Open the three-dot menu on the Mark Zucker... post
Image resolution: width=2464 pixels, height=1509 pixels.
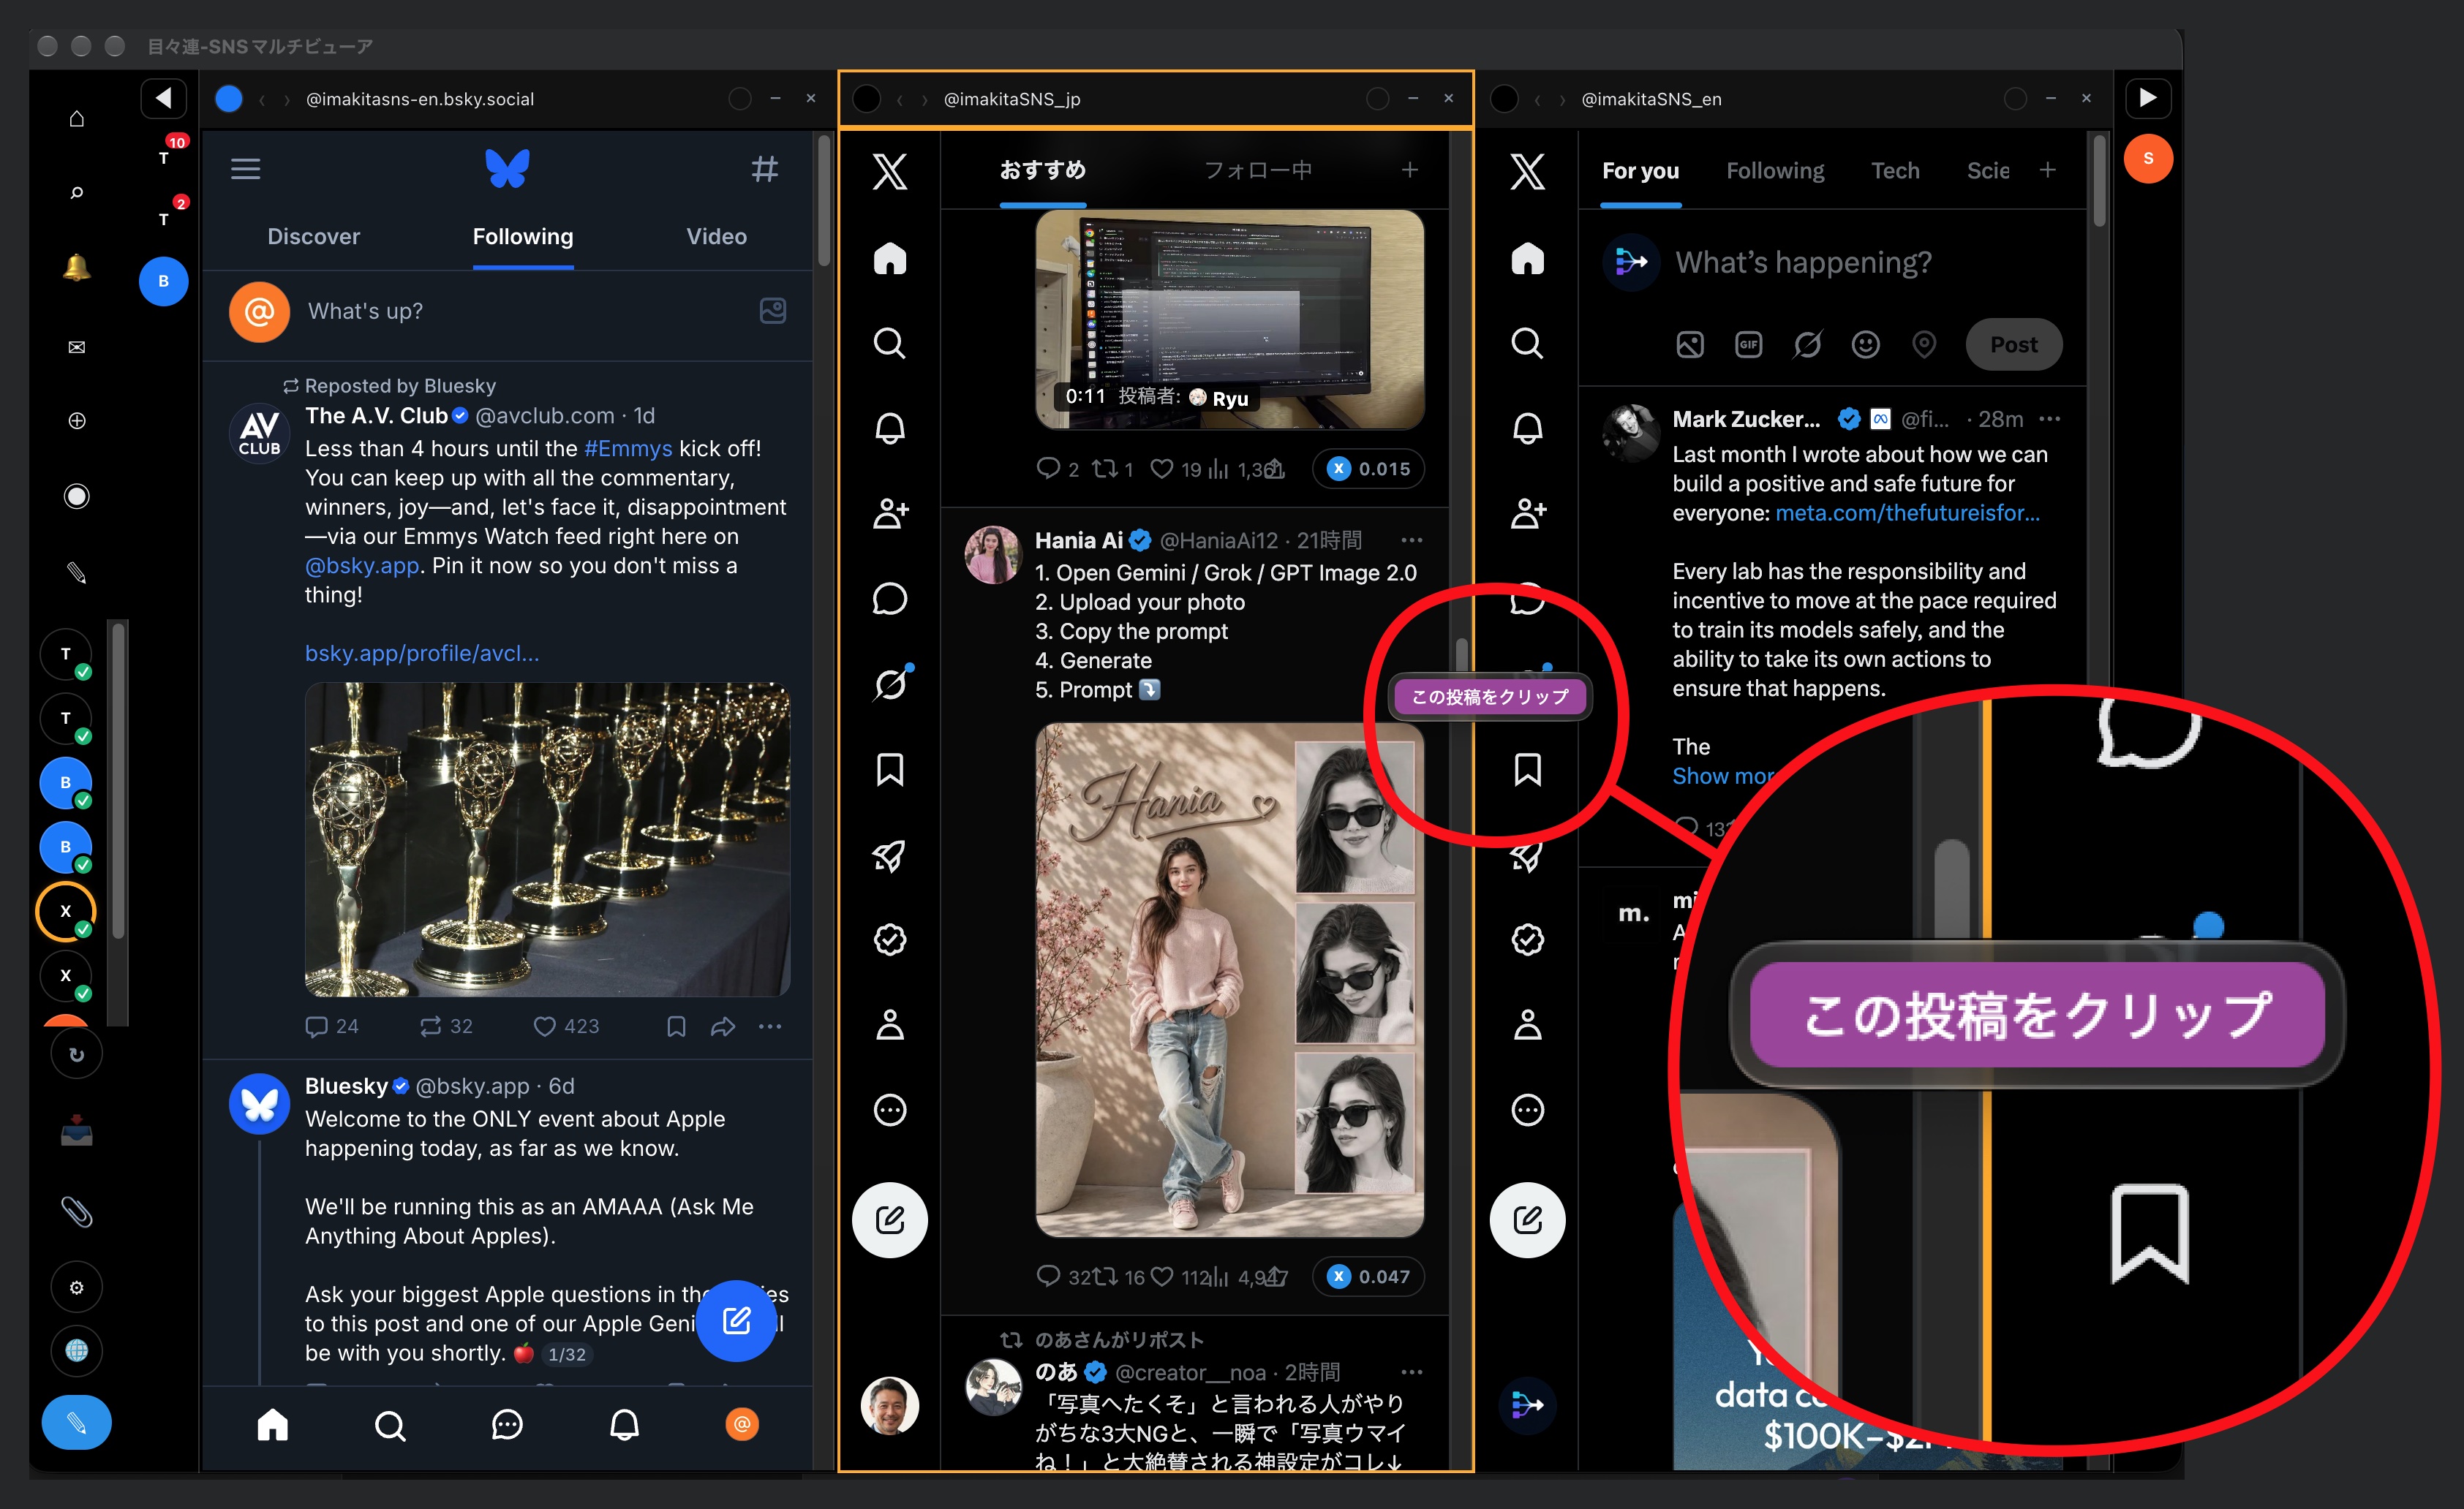pos(2049,419)
